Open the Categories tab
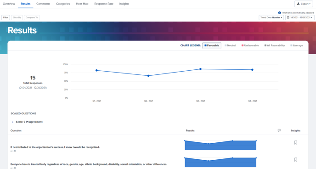 63,4
